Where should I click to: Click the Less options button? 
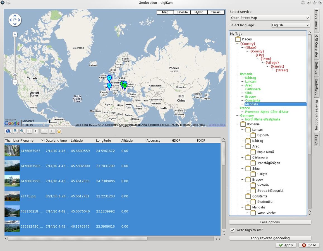tap(270, 222)
